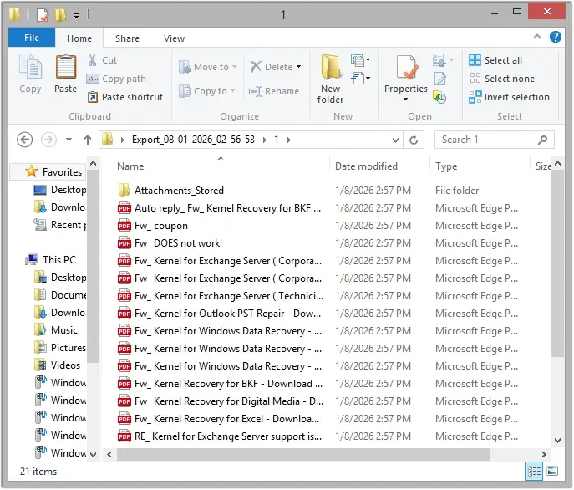
Task: Click the horizontal scrollbar right arrow
Action: (544, 454)
